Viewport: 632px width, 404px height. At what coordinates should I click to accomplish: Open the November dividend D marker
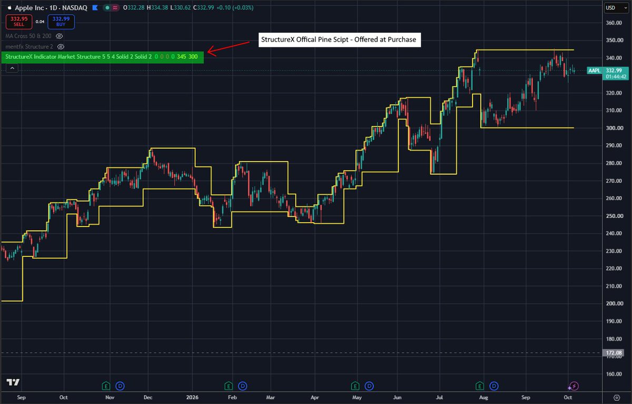click(120, 386)
